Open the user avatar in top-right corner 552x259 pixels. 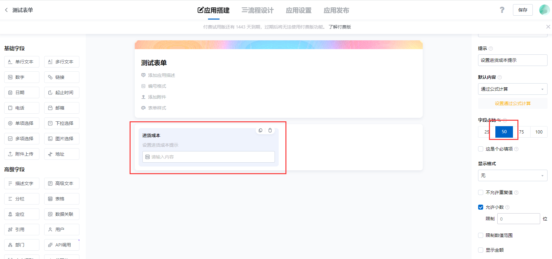[544, 10]
